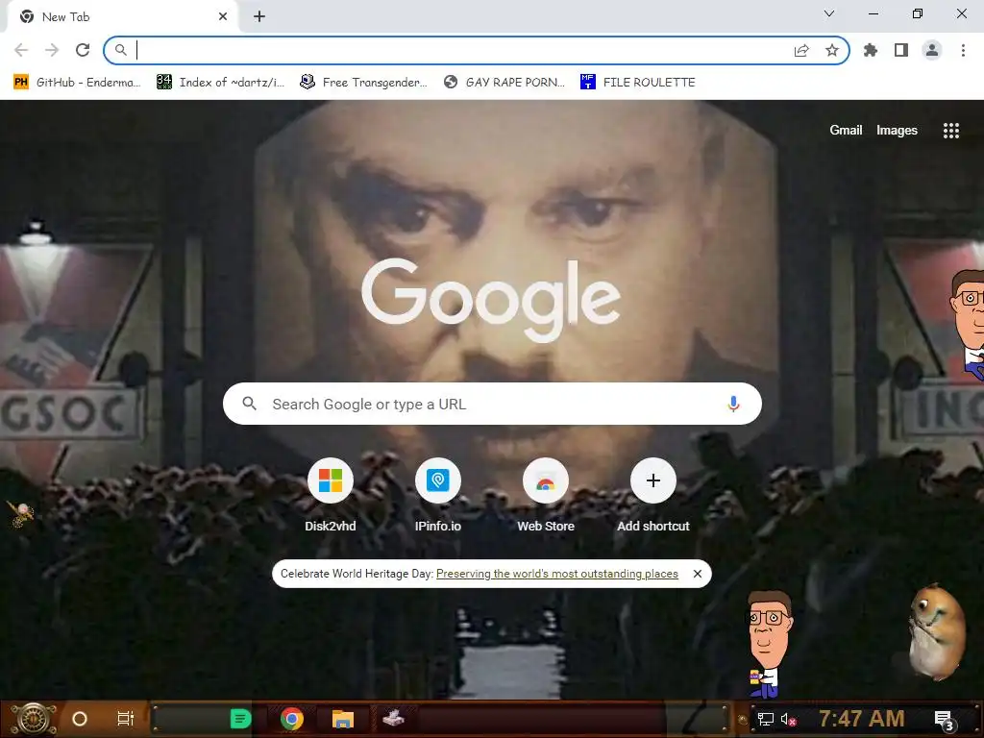The height and width of the screenshot is (738, 984).
Task: Go forward using the browser forward arrow
Action: [52, 50]
